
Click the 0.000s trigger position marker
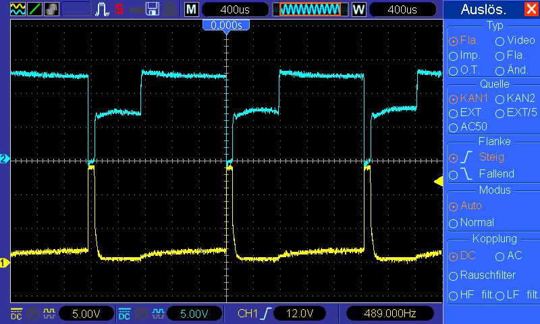226,25
